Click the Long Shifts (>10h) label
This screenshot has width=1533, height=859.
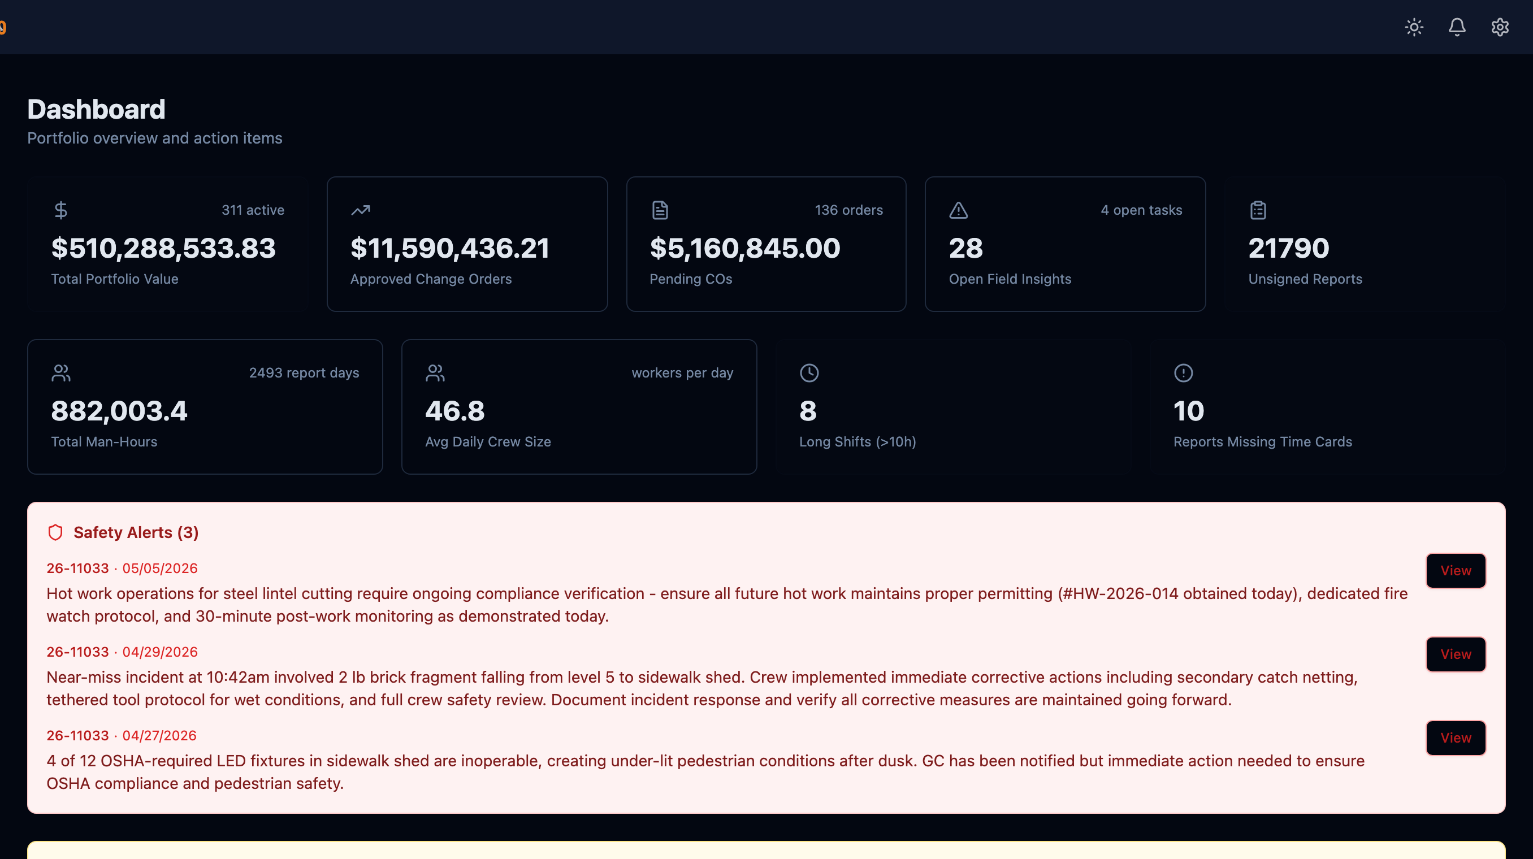pyautogui.click(x=858, y=442)
